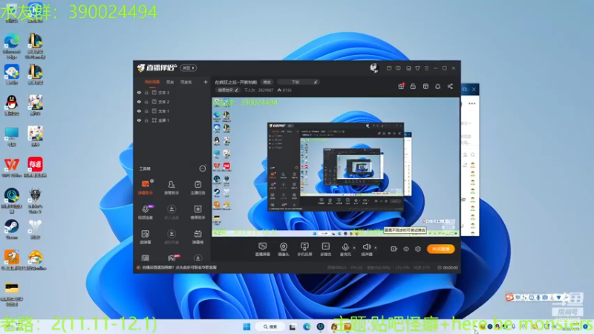Add 摄像头 camera source
594x334 pixels.
(284, 249)
